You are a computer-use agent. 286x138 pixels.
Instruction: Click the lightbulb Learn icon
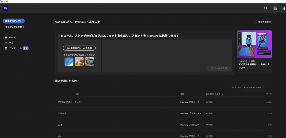pyautogui.click(x=6, y=43)
